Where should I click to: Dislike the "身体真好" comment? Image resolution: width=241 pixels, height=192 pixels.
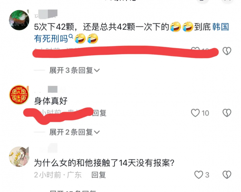[x=227, y=113]
